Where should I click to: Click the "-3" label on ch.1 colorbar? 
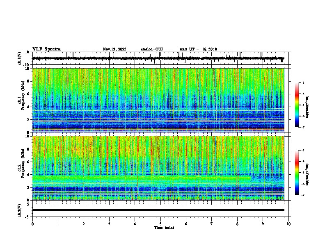pyautogui.click(x=303, y=82)
